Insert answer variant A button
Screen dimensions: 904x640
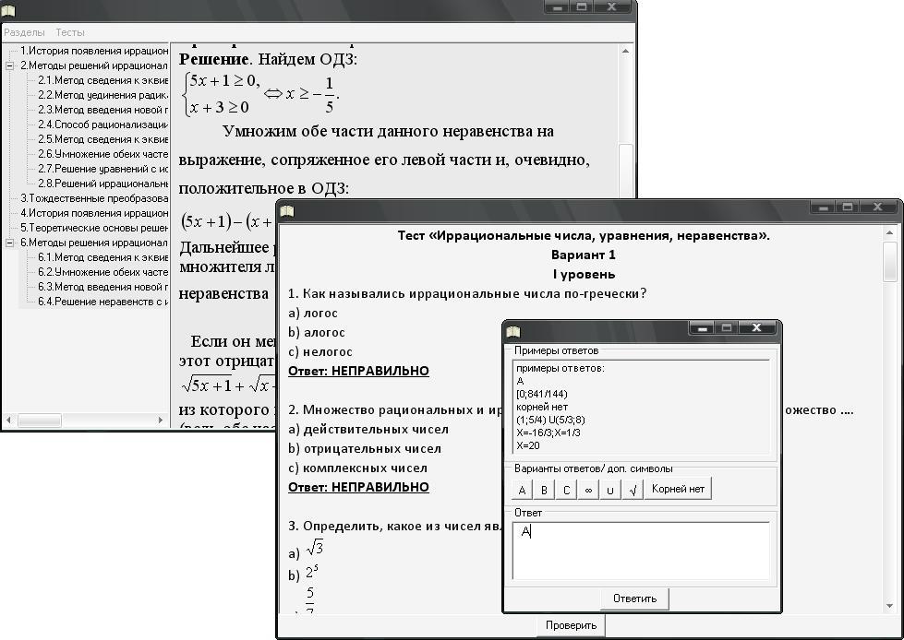point(522,490)
